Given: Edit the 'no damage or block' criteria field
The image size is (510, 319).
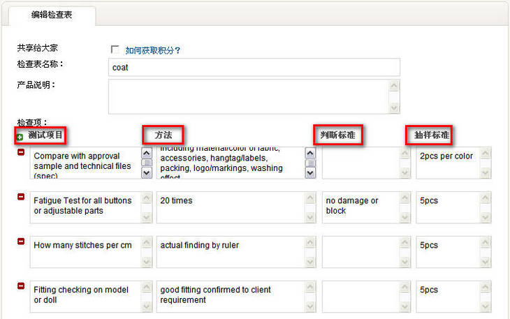Looking at the screenshot, I should click(x=360, y=207).
